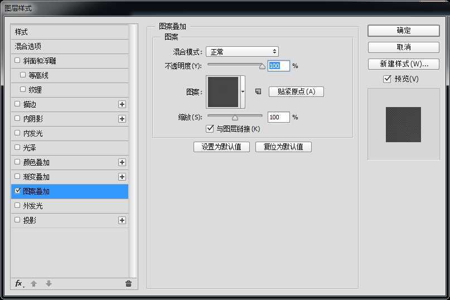
Task: Click the move effect up arrow
Action: (33, 284)
